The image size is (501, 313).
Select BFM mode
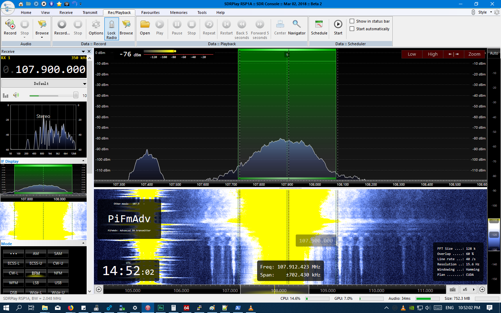click(x=36, y=273)
